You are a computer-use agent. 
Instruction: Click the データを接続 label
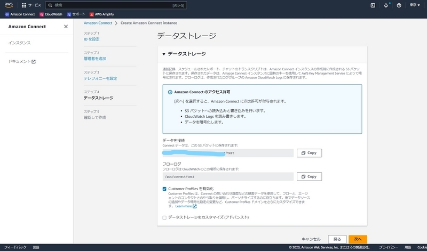[x=173, y=140]
